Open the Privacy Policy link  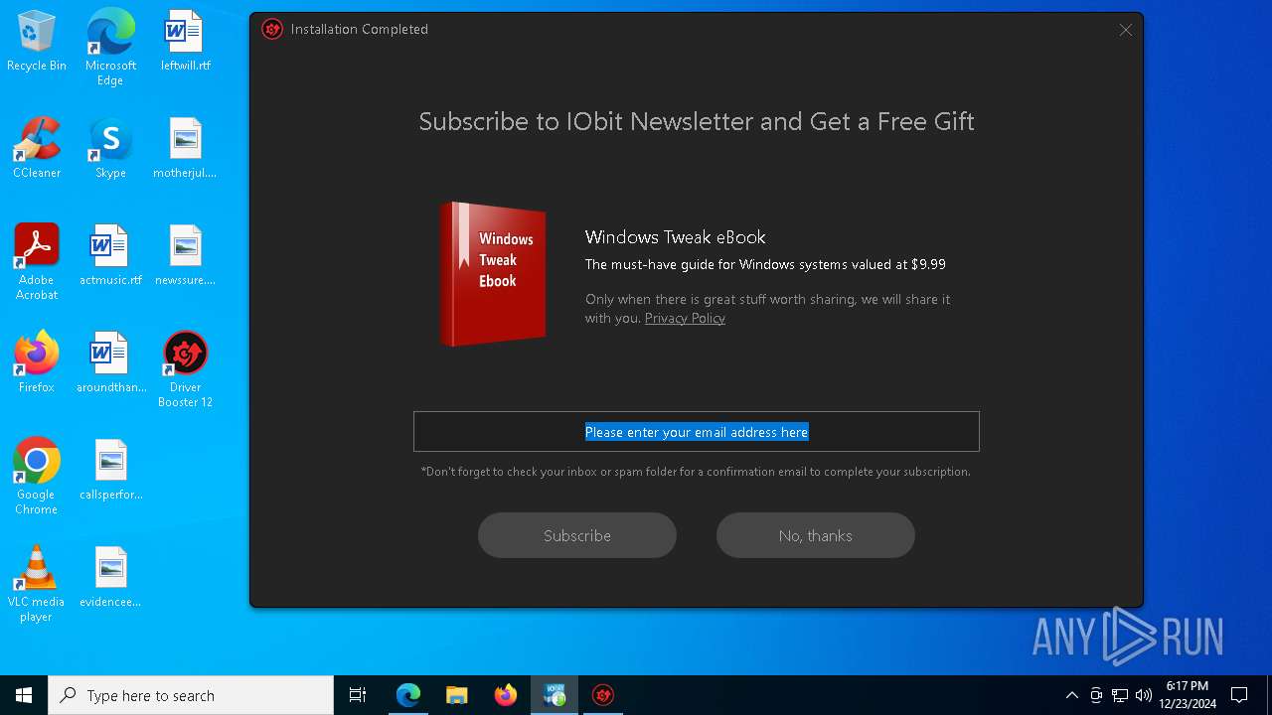pos(685,318)
